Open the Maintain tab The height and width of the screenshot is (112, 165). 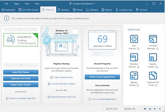[x=92, y=10]
